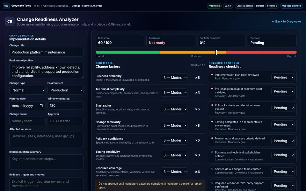This screenshot has height=191, width=306.
Task: Set status for Service desk teams briefed
Action: click(283, 172)
